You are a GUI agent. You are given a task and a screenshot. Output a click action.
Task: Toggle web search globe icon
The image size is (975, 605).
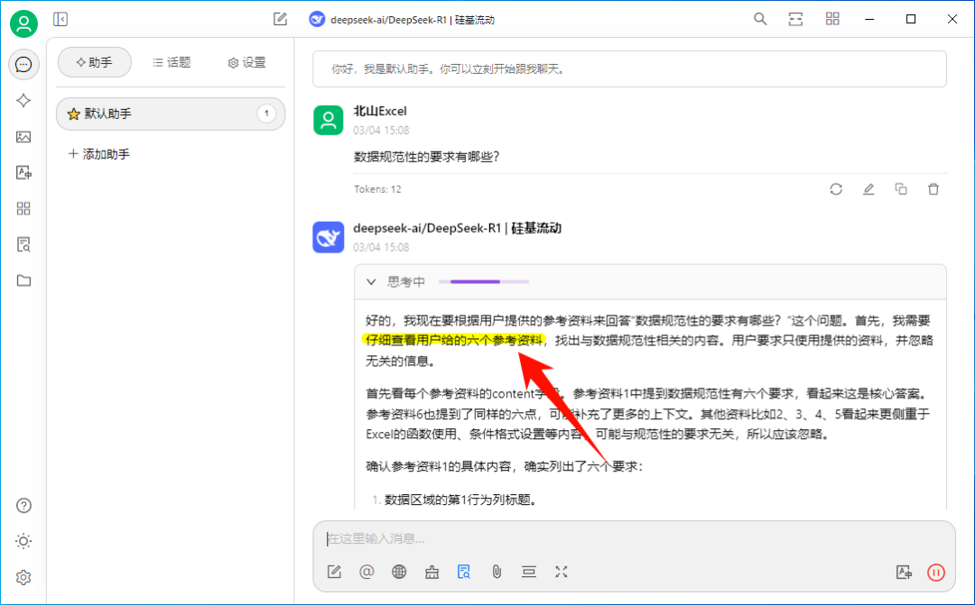coord(399,572)
